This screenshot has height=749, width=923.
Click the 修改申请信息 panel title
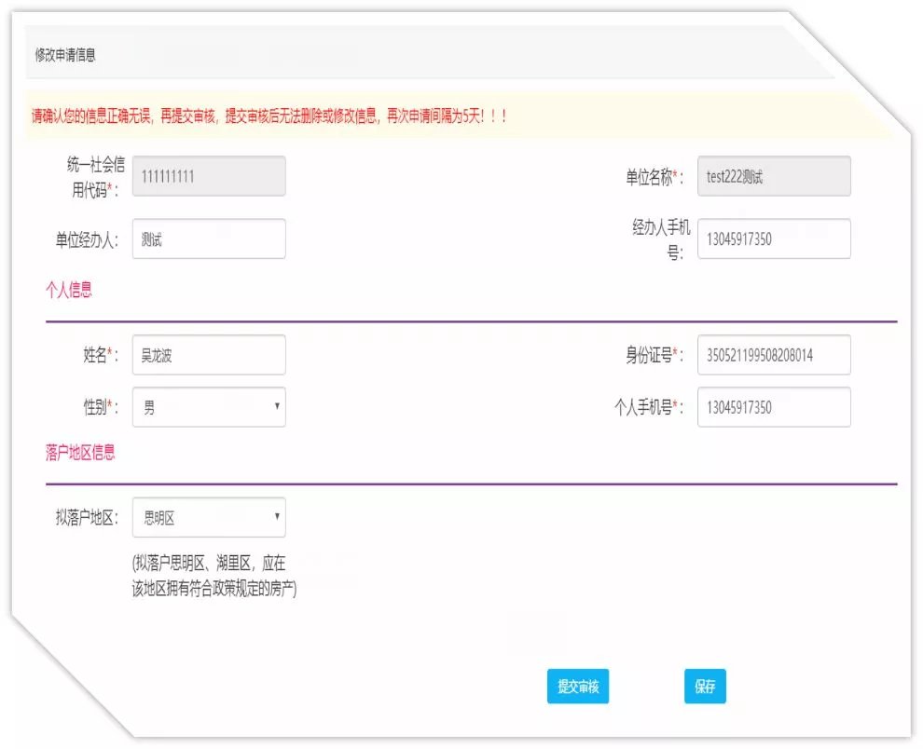coord(65,55)
